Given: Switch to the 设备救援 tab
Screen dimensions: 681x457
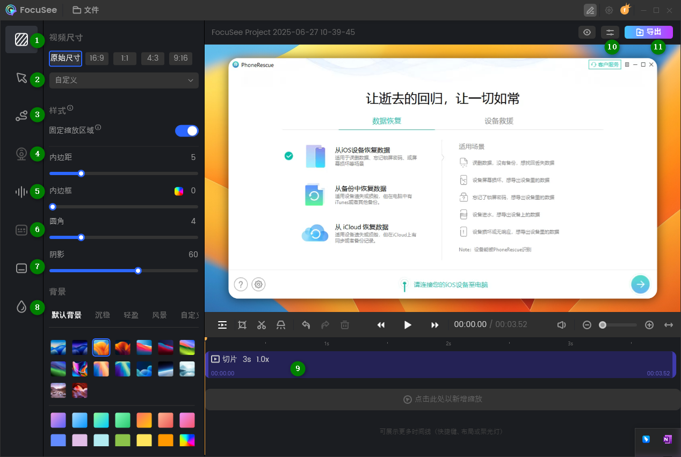Looking at the screenshot, I should click(x=499, y=121).
